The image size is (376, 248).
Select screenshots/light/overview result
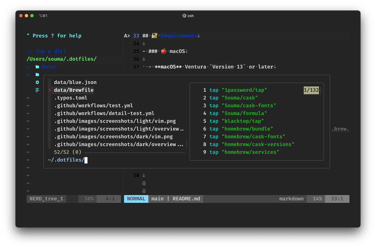tap(119, 129)
